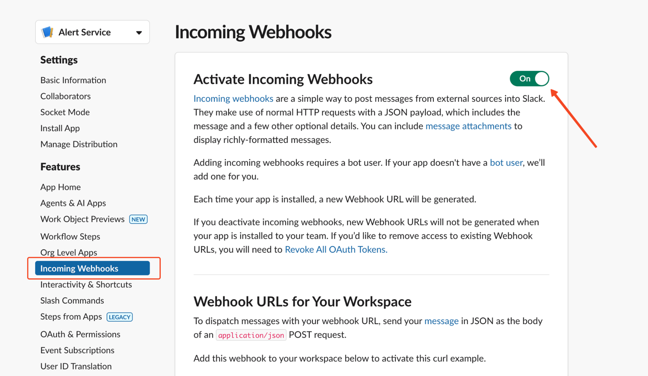This screenshot has width=648, height=376.
Task: Click the LEGACY badge beside Steps from Apps
Action: pos(120,317)
